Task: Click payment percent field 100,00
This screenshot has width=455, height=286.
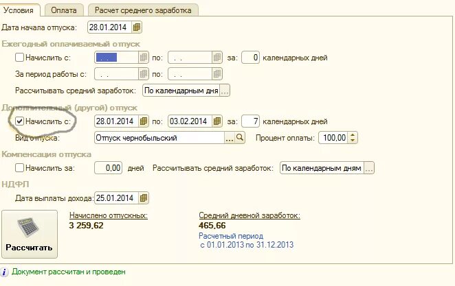Action: point(333,138)
